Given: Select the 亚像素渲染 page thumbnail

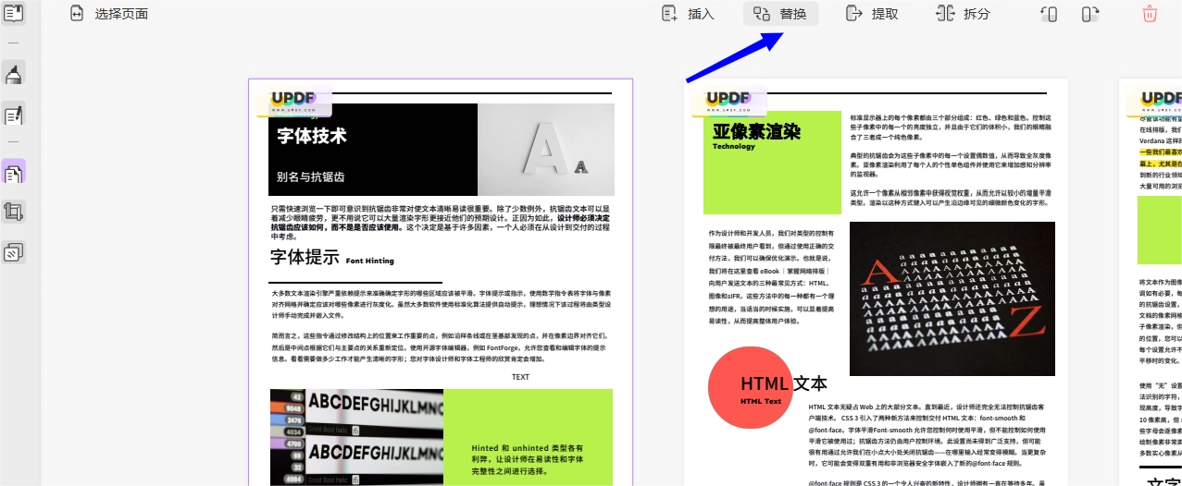Looking at the screenshot, I should (x=876, y=283).
